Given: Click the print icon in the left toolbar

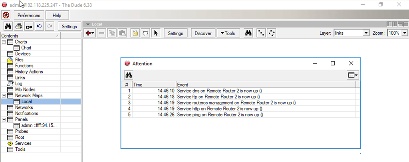Looking at the screenshot, I should 18,27.
